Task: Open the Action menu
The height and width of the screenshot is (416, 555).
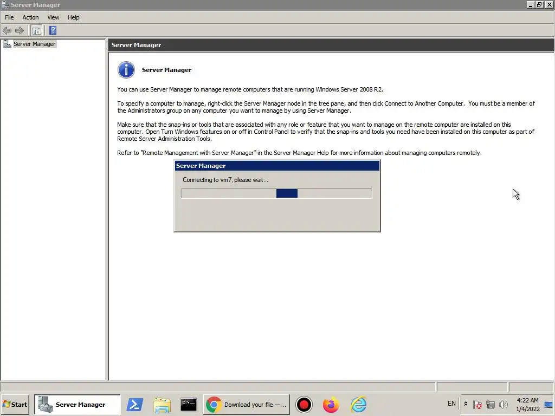Action: 30,17
